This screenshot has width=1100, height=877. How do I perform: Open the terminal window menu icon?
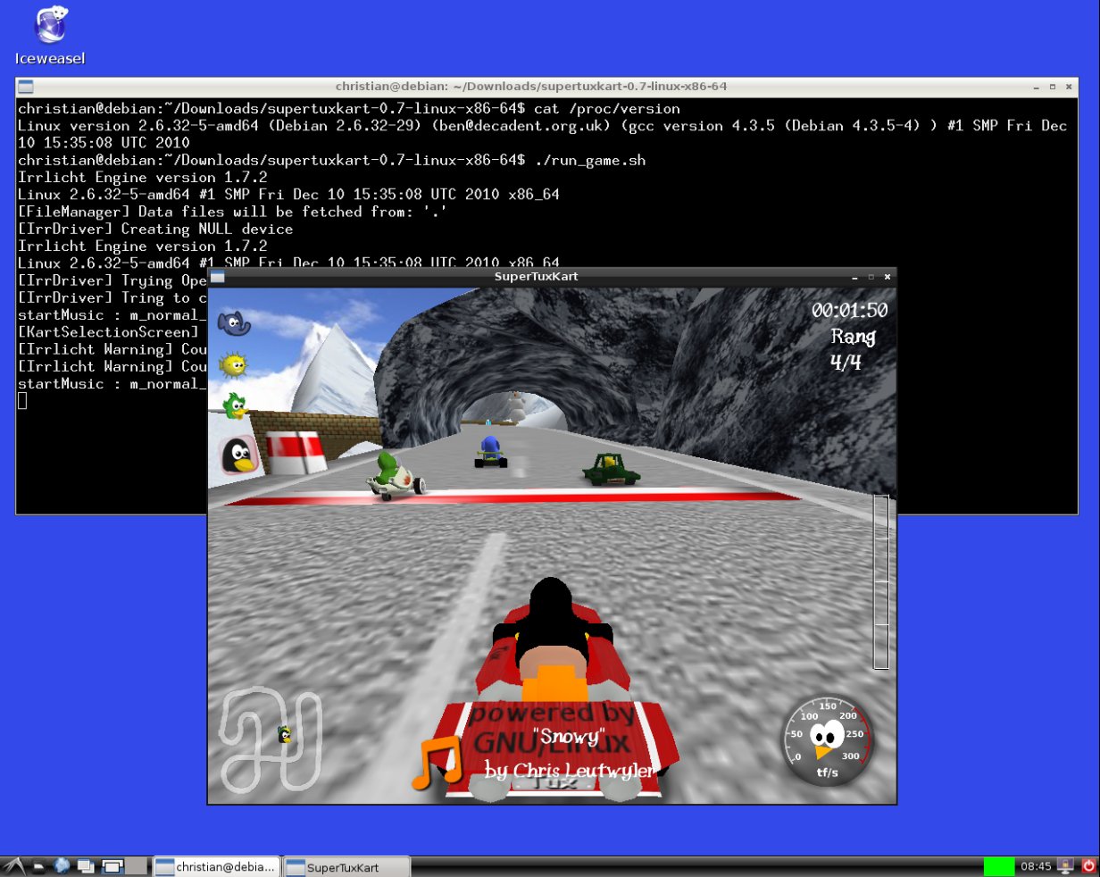click(25, 87)
